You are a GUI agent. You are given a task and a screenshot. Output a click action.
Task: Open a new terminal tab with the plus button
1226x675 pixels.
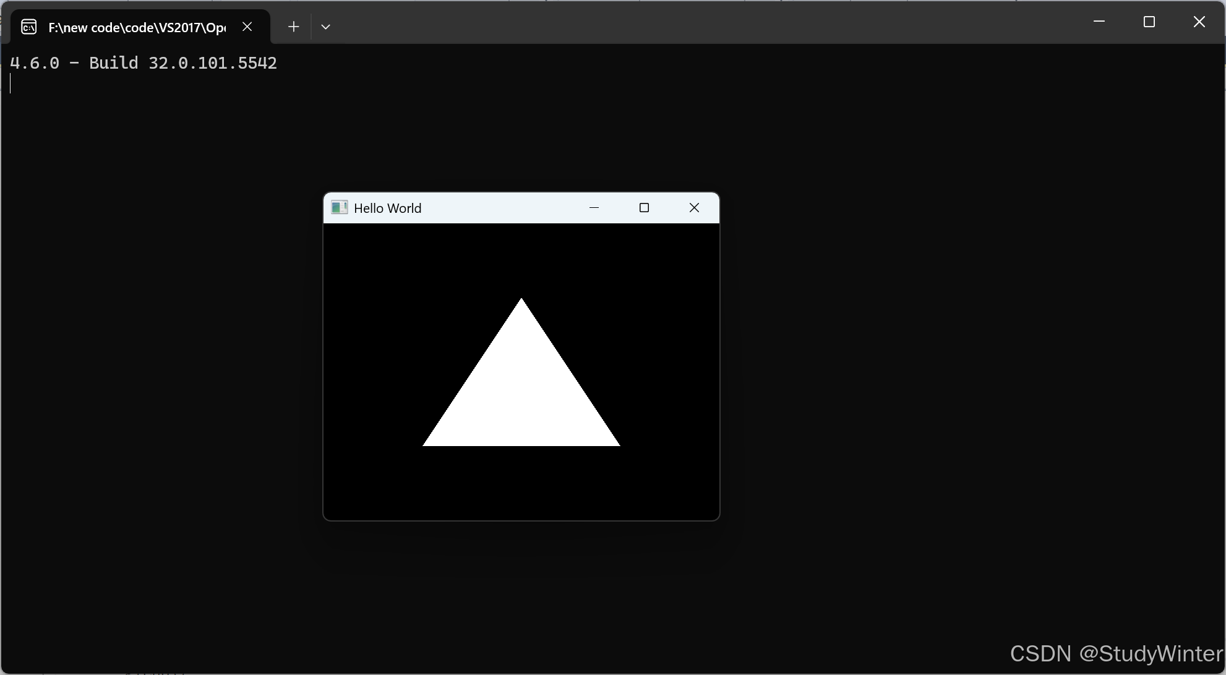point(293,26)
